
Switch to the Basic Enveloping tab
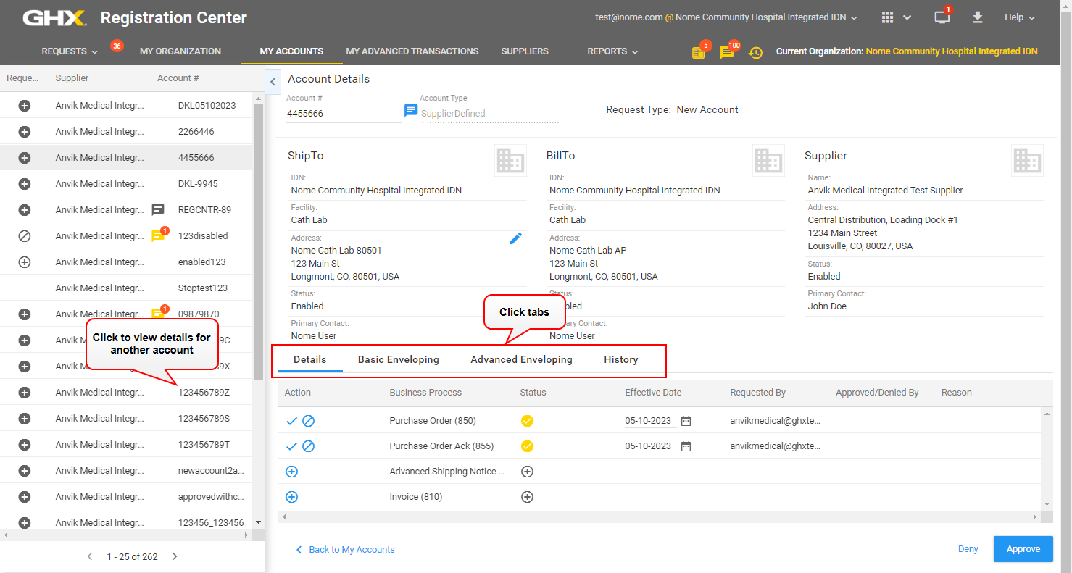click(x=398, y=360)
